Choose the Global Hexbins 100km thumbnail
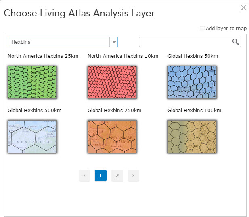This screenshot has width=249, height=217. tap(192, 137)
